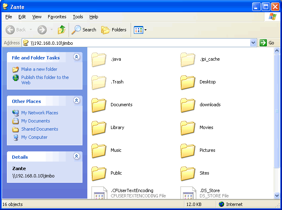282x210 pixels.
Task: Click the address path text field
Action: pos(136,43)
